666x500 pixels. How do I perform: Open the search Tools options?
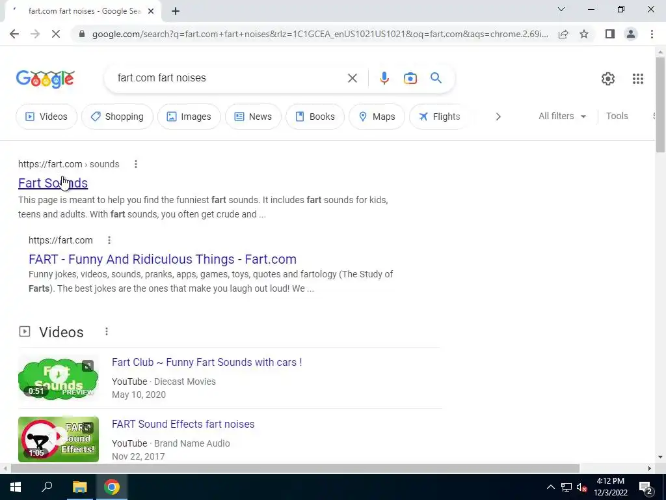[617, 116]
